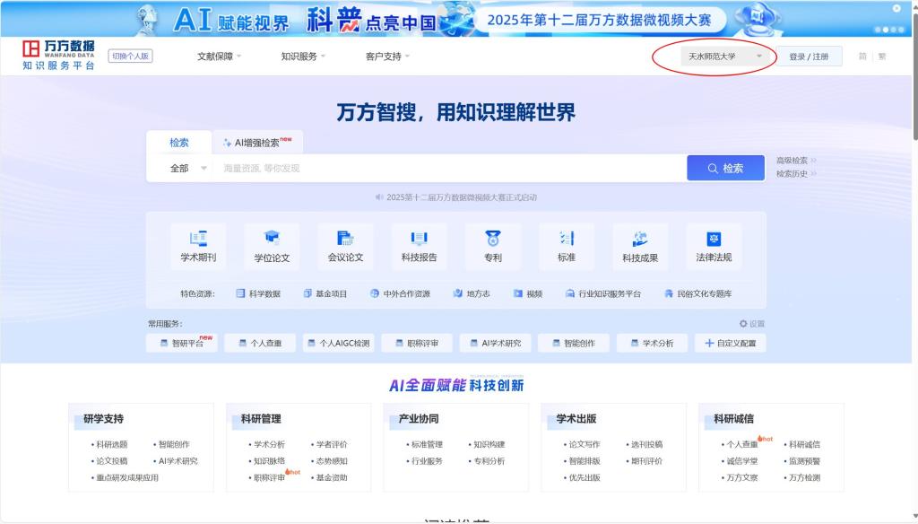Open 诚信学堂 under 科研诚信

pyautogui.click(x=741, y=460)
